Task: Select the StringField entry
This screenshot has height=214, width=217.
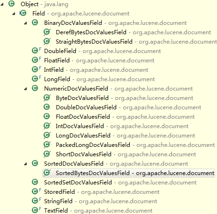Action: [101, 201]
